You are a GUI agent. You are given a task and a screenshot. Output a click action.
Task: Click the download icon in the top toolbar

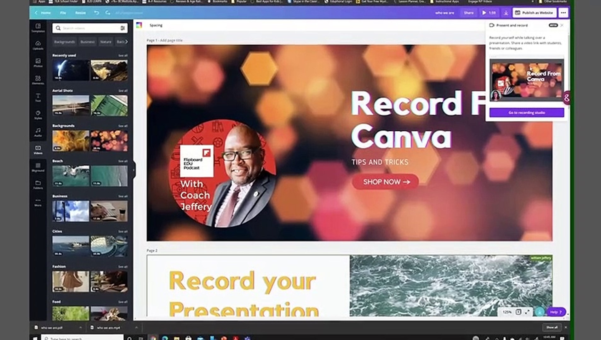(x=507, y=13)
